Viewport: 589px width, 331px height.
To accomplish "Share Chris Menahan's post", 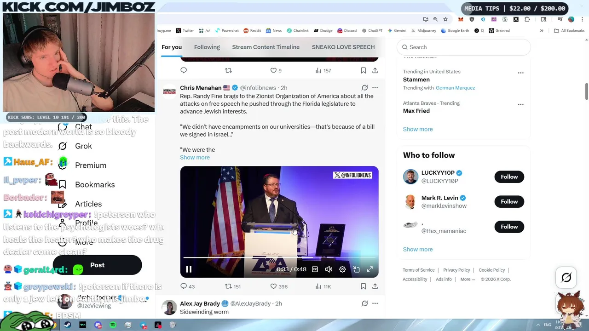I will point(375,286).
